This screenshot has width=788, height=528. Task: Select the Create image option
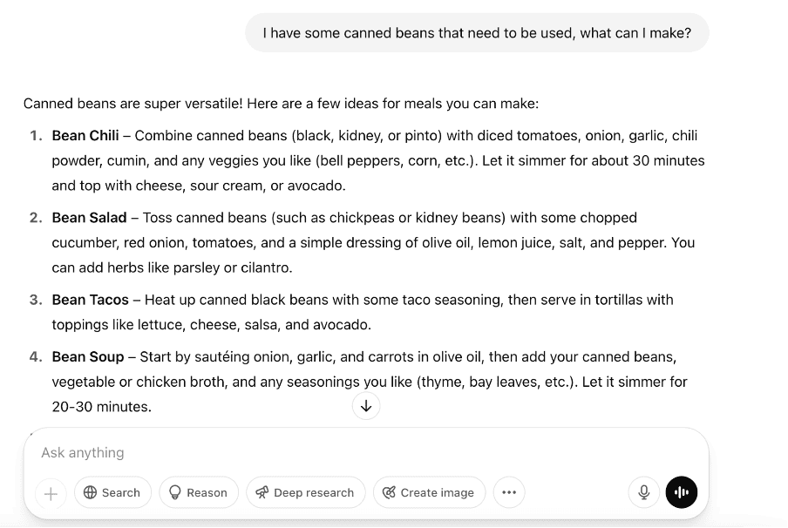[429, 492]
